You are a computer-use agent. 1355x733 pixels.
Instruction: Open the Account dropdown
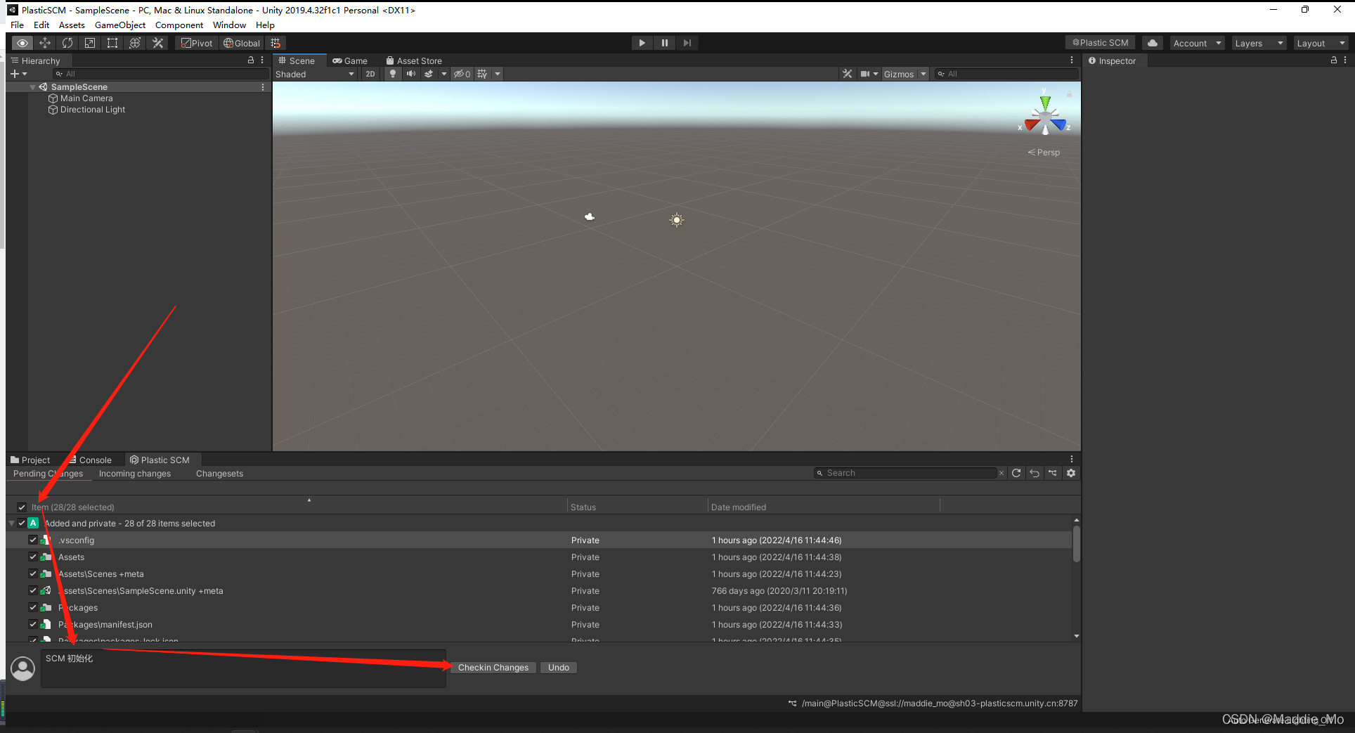point(1198,43)
